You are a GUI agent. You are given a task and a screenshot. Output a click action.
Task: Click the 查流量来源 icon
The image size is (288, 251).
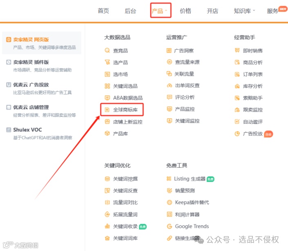click(x=170, y=62)
